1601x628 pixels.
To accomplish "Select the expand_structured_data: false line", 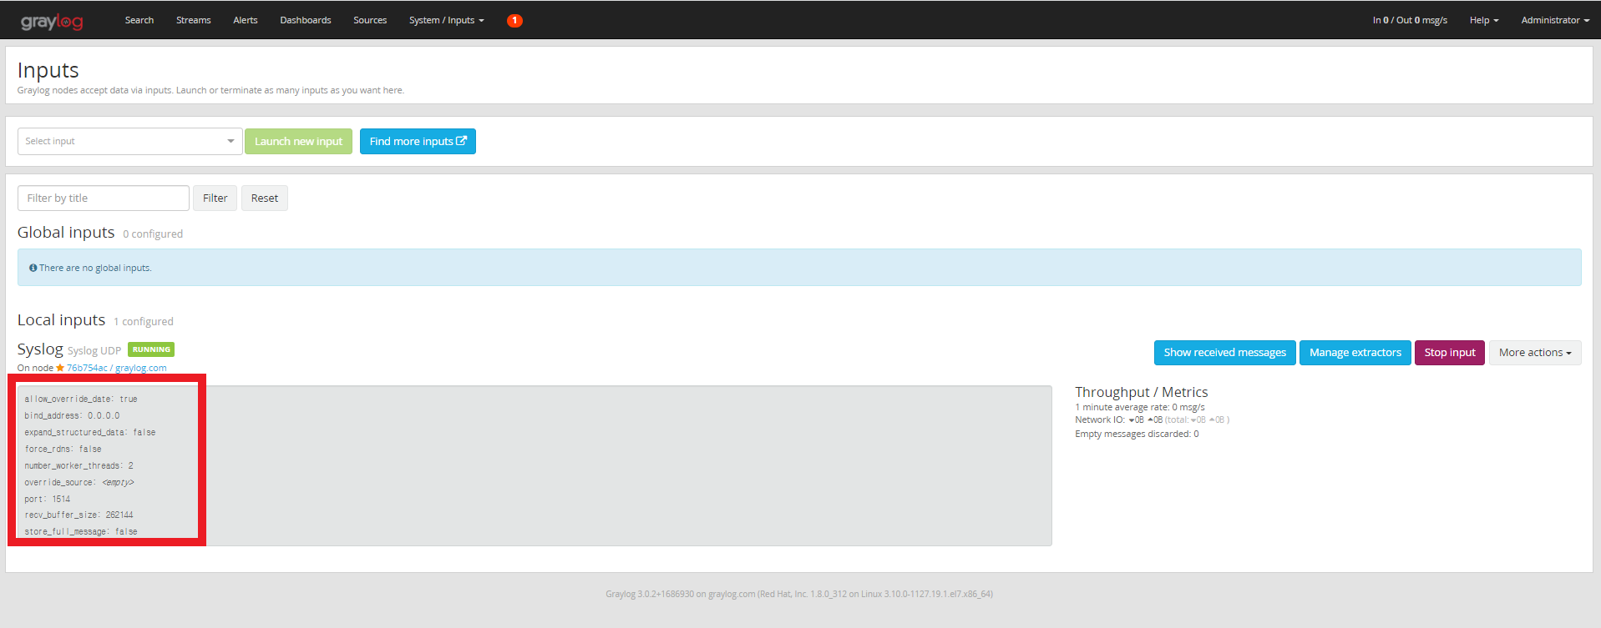I will [90, 432].
